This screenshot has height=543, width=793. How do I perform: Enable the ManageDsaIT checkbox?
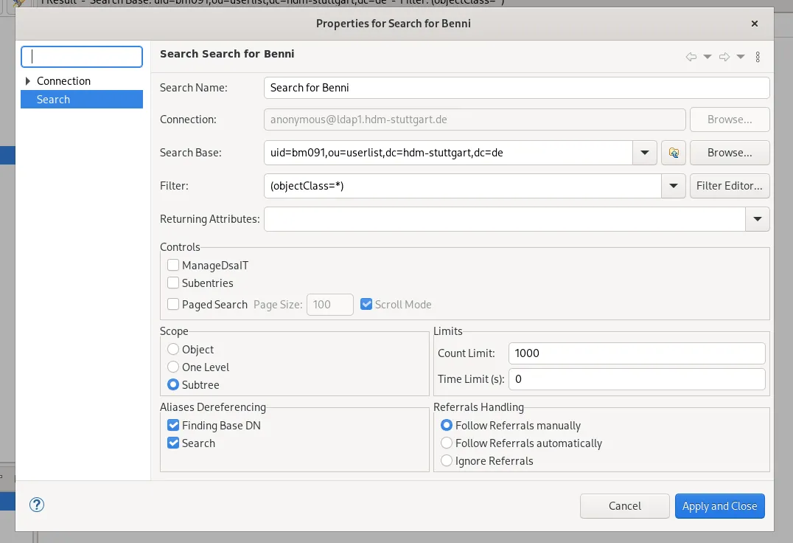pyautogui.click(x=173, y=265)
